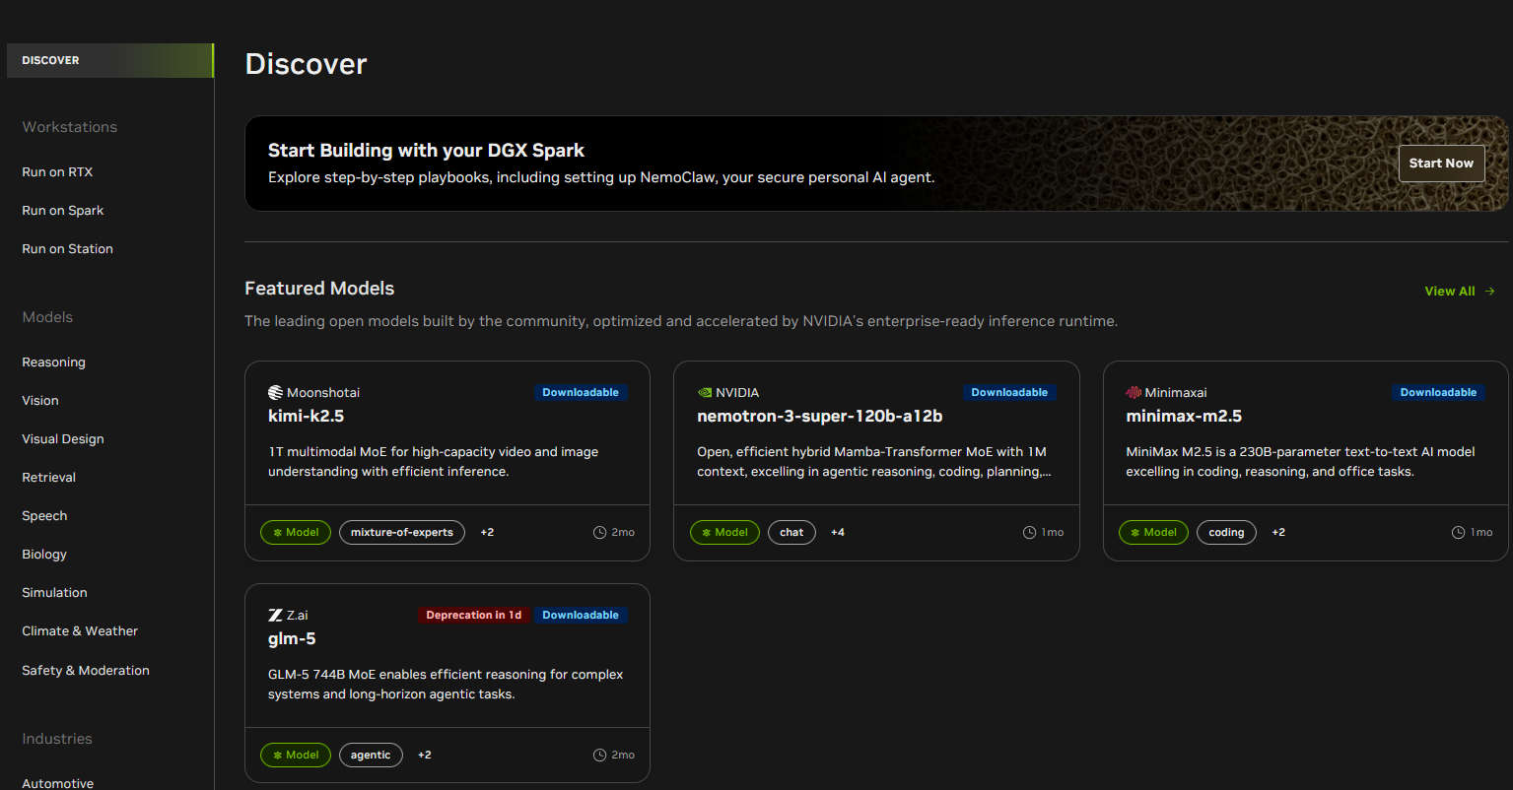
Task: Click the glm-5 description text
Action: coord(446,685)
